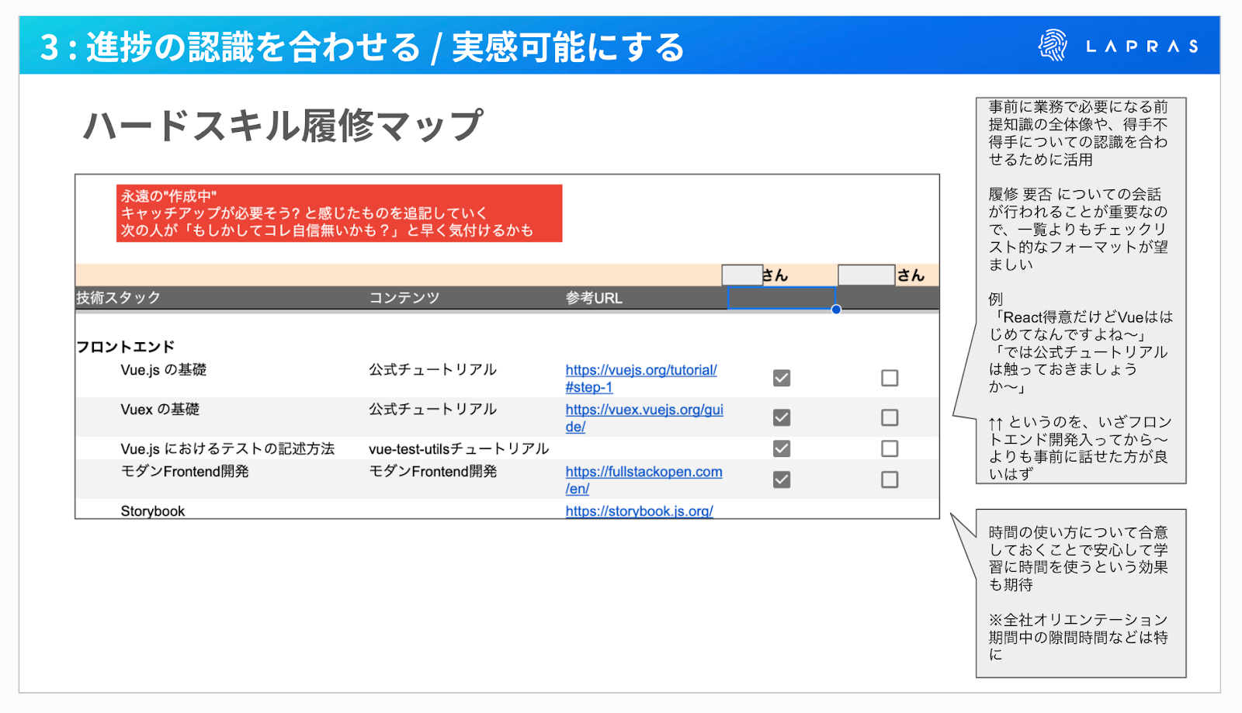Click the 参考URL column header
1242x713 pixels.
594,298
